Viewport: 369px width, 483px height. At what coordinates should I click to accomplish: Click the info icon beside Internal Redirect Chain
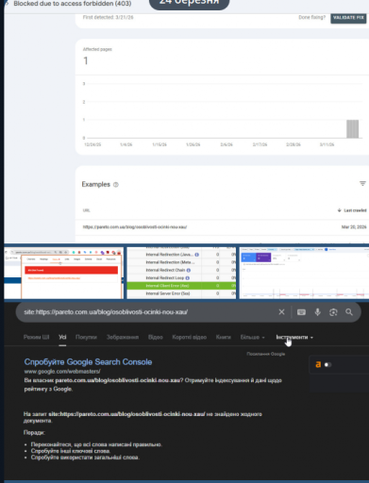189,270
